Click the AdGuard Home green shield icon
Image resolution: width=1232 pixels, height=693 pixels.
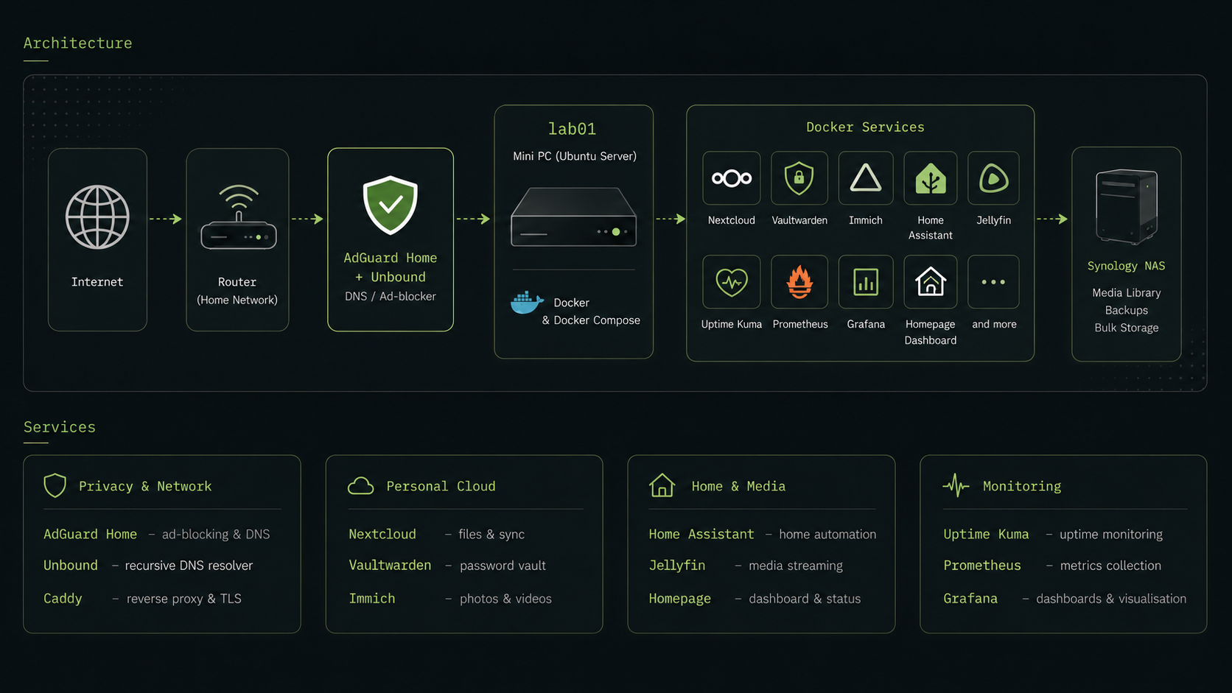point(391,205)
